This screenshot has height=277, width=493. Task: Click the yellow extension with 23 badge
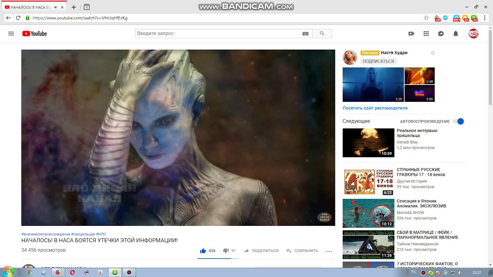[465, 18]
